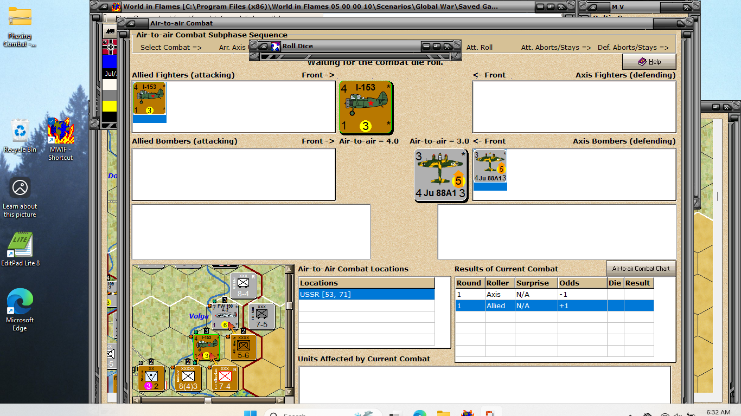
Task: Click the Volga label on the map
Action: click(x=199, y=316)
